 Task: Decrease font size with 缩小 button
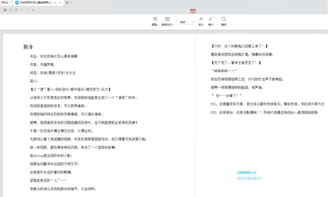(210, 22)
